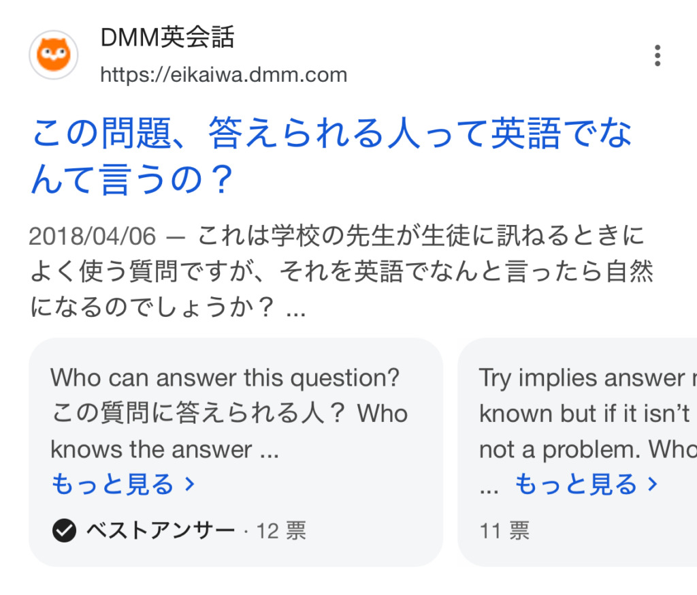Click the chevron arrow in the second answer card
This screenshot has height=595, width=697.
653,485
